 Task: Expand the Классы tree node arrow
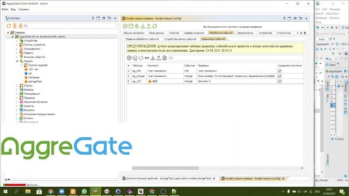point(17,85)
